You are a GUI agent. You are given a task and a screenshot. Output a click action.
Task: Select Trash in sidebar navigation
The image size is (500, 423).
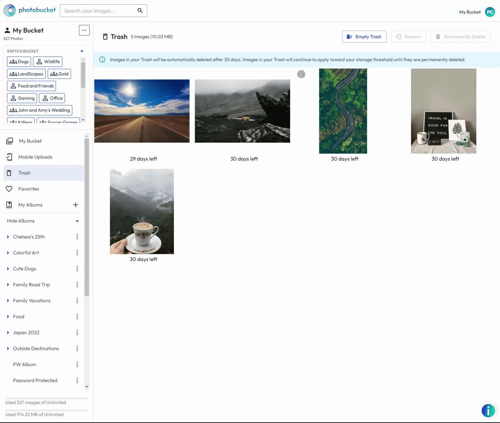click(x=44, y=173)
